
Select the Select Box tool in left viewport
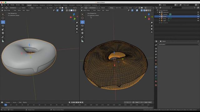point(3,15)
